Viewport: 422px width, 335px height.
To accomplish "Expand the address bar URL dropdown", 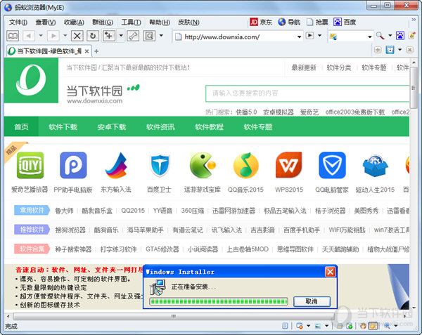I will point(299,37).
